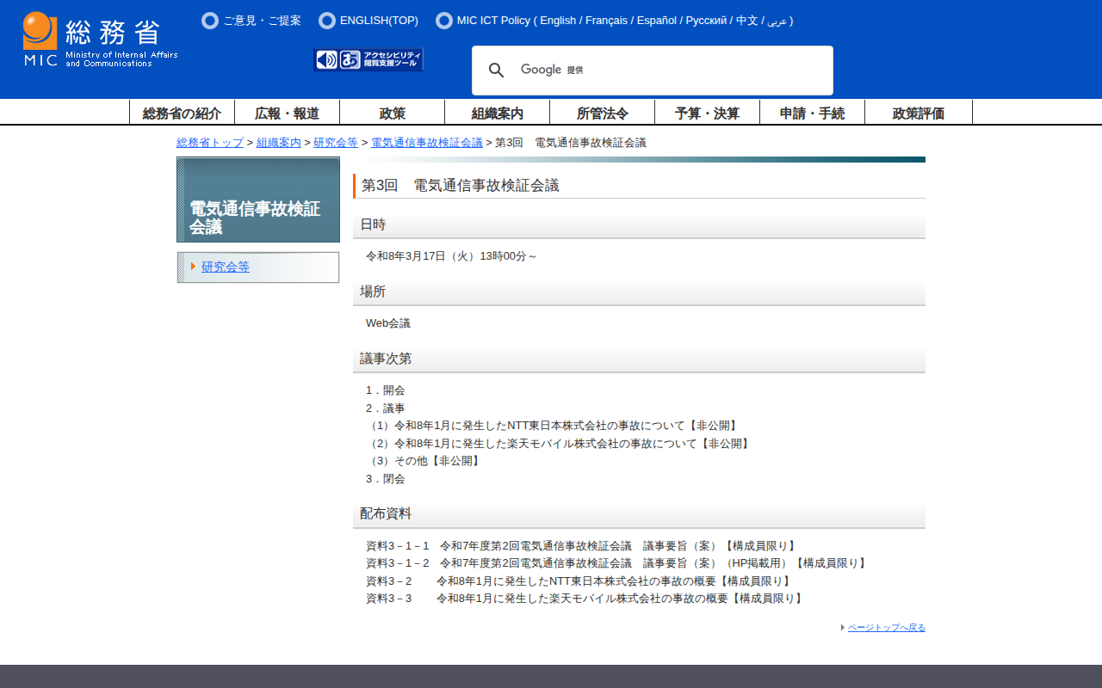
Task: Click the circle bullet beside ENGLISH(TOP)
Action: [327, 21]
